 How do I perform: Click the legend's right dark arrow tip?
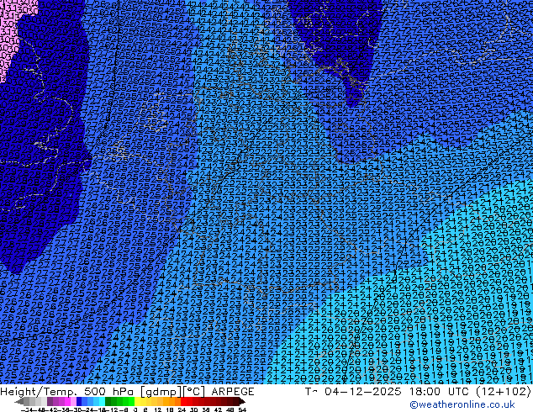[x=244, y=401]
